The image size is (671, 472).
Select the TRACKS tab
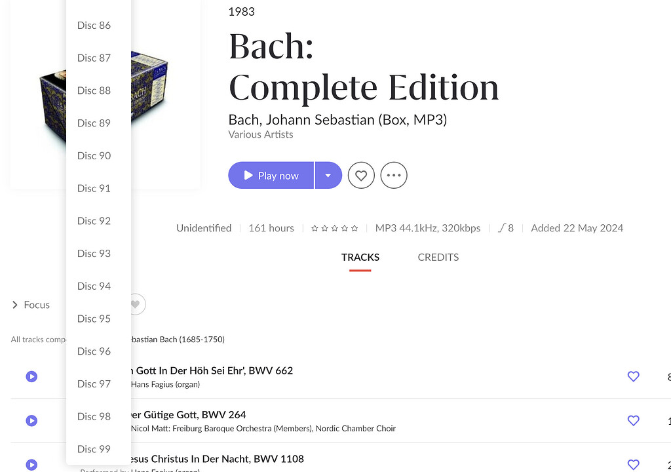[360, 257]
